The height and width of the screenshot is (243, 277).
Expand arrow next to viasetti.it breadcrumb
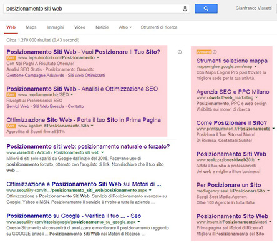click(x=103, y=152)
